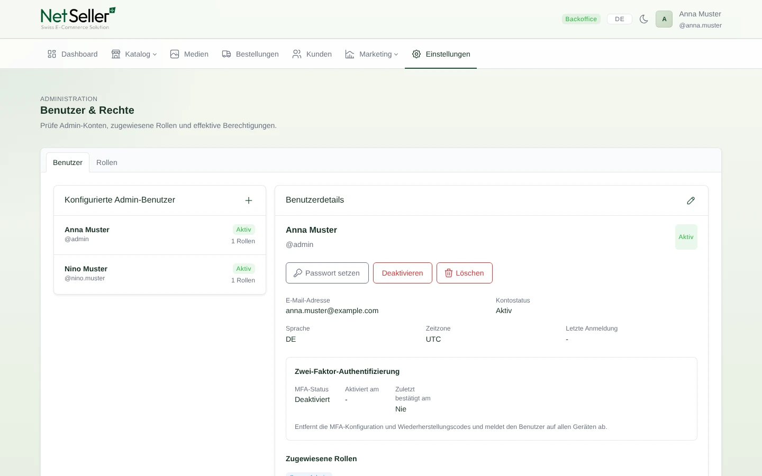Click the Passwort setzen button
762x476 pixels.
coord(327,273)
